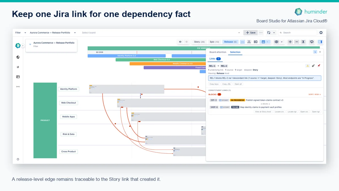339x191 pixels.
Task: Open the settings gear icon
Action: click(321, 33)
